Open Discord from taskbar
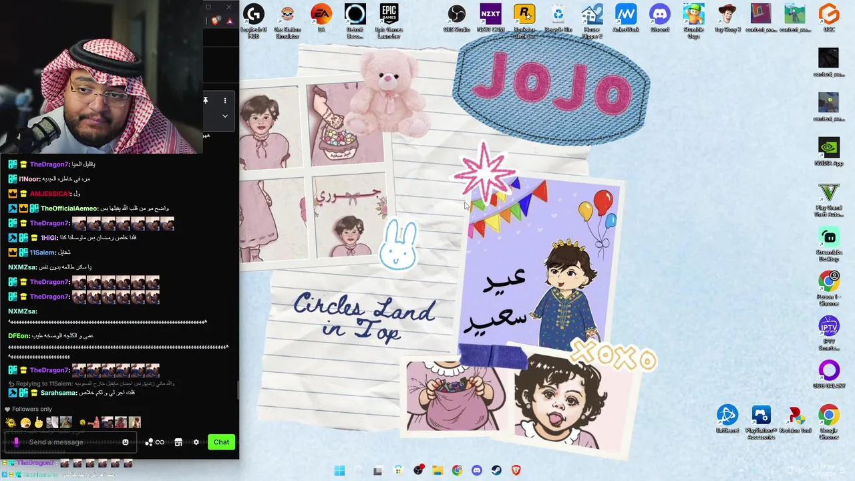Image resolution: width=855 pixels, height=481 pixels. 476,470
